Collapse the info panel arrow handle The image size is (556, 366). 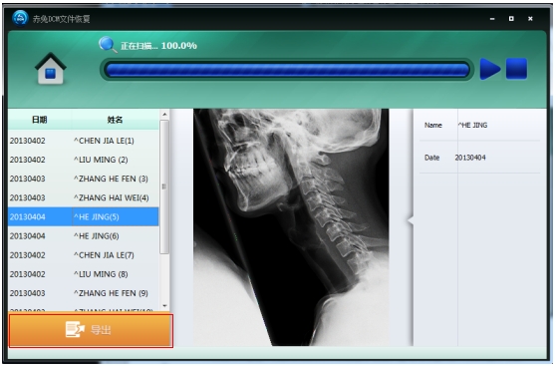(x=411, y=220)
